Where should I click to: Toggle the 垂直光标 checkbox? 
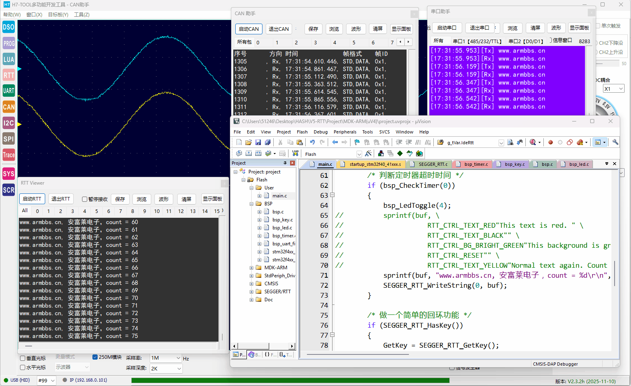[x=23, y=358]
